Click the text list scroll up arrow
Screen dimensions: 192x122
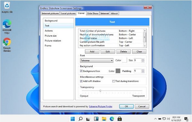[x=145, y=31]
